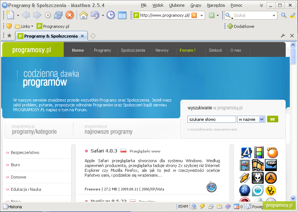Image resolution: width=298 pixels, height=212 pixels.
Task: Click the orange RSS feed icon
Action: (x=194, y=15)
